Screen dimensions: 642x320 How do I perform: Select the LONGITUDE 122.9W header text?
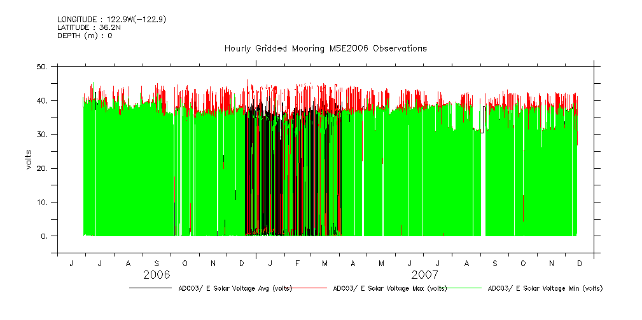112,20
